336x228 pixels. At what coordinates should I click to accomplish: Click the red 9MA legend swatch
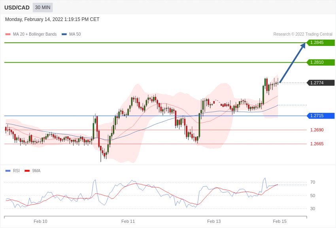(27, 171)
